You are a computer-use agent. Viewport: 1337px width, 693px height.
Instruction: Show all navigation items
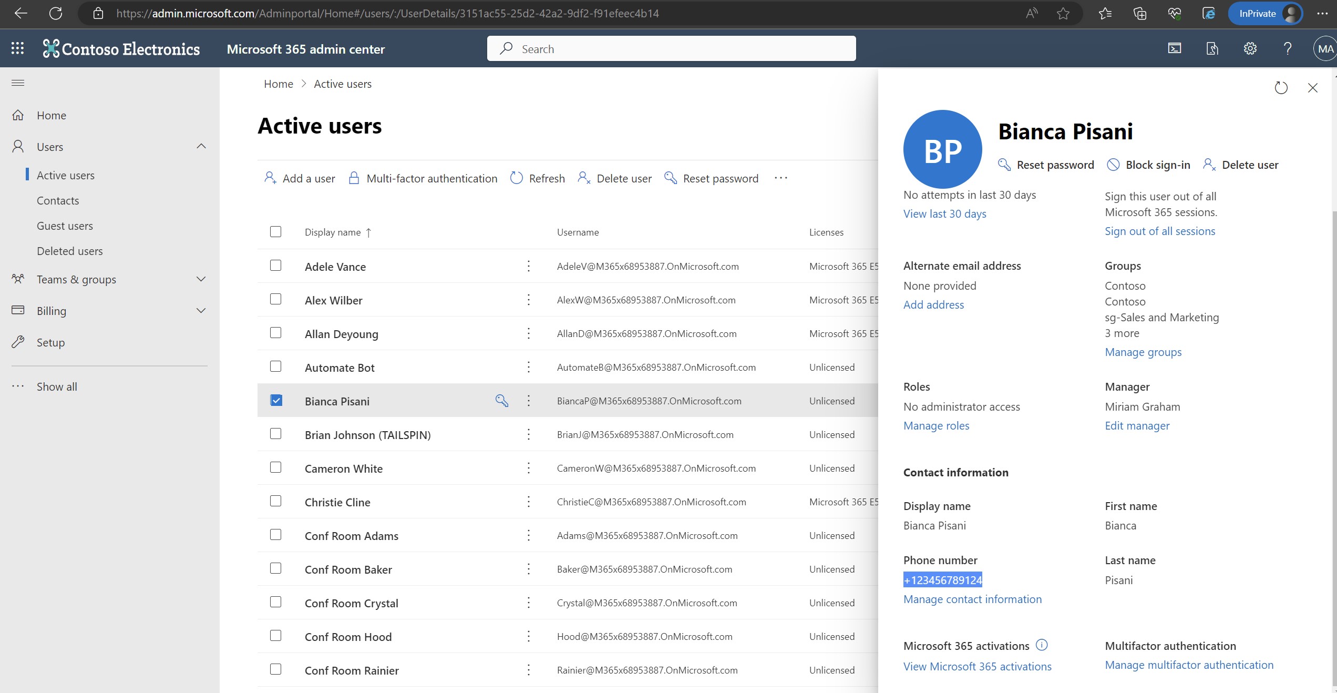[x=57, y=386]
